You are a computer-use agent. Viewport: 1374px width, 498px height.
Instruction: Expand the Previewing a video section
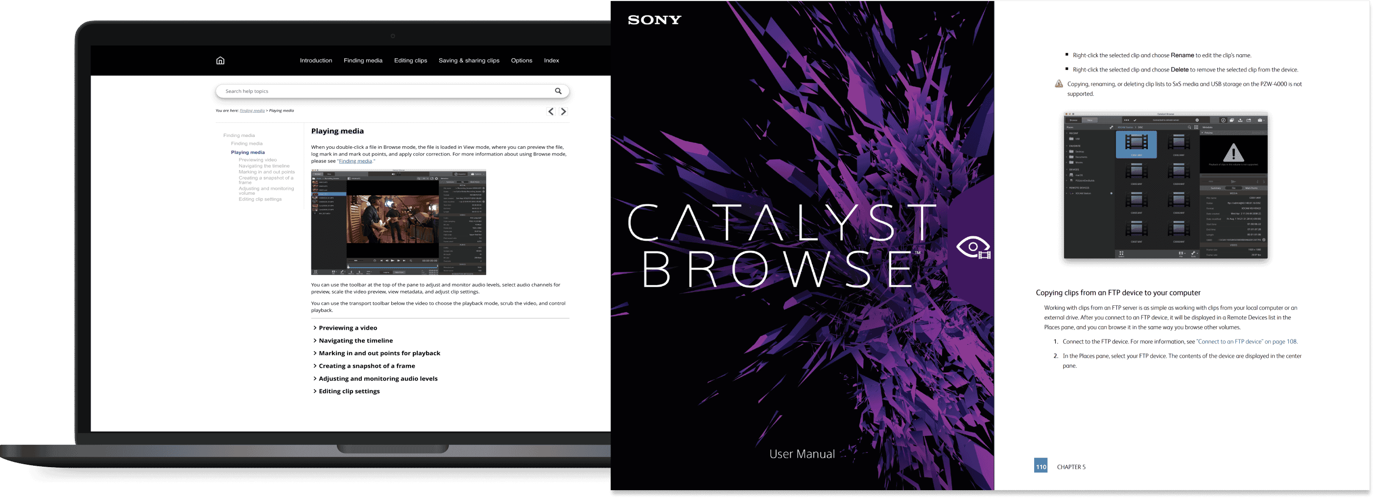click(347, 328)
